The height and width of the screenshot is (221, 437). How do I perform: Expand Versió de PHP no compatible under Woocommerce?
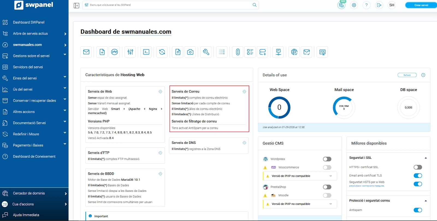click(x=330, y=176)
